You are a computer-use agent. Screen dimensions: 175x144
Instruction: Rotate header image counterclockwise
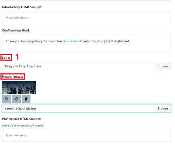[7, 99]
